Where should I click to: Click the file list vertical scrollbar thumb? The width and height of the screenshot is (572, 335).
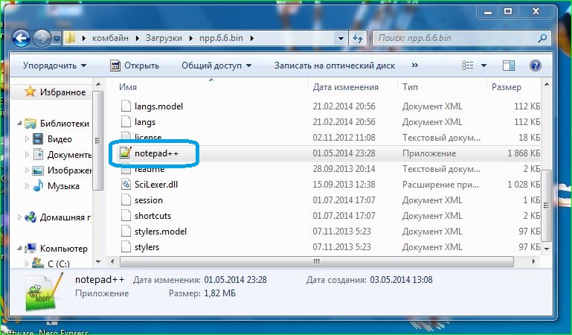(x=546, y=205)
